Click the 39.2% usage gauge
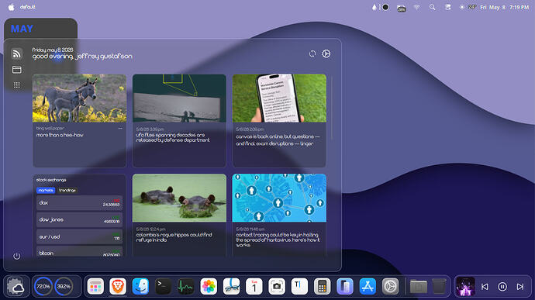535x300 pixels. pyautogui.click(x=64, y=287)
